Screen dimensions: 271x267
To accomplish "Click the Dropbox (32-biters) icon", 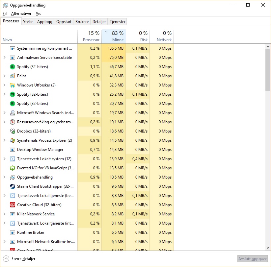I will pos(13,131).
